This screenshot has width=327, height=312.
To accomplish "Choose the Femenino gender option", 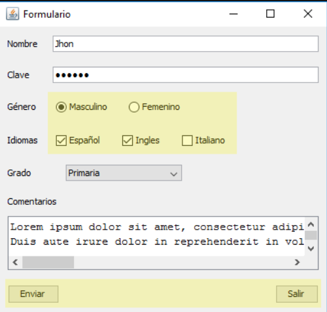I will coord(133,107).
